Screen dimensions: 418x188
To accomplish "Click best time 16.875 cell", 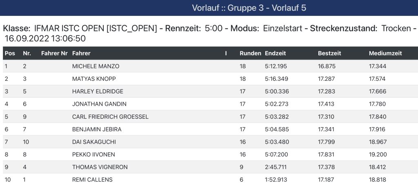I will (x=327, y=66).
